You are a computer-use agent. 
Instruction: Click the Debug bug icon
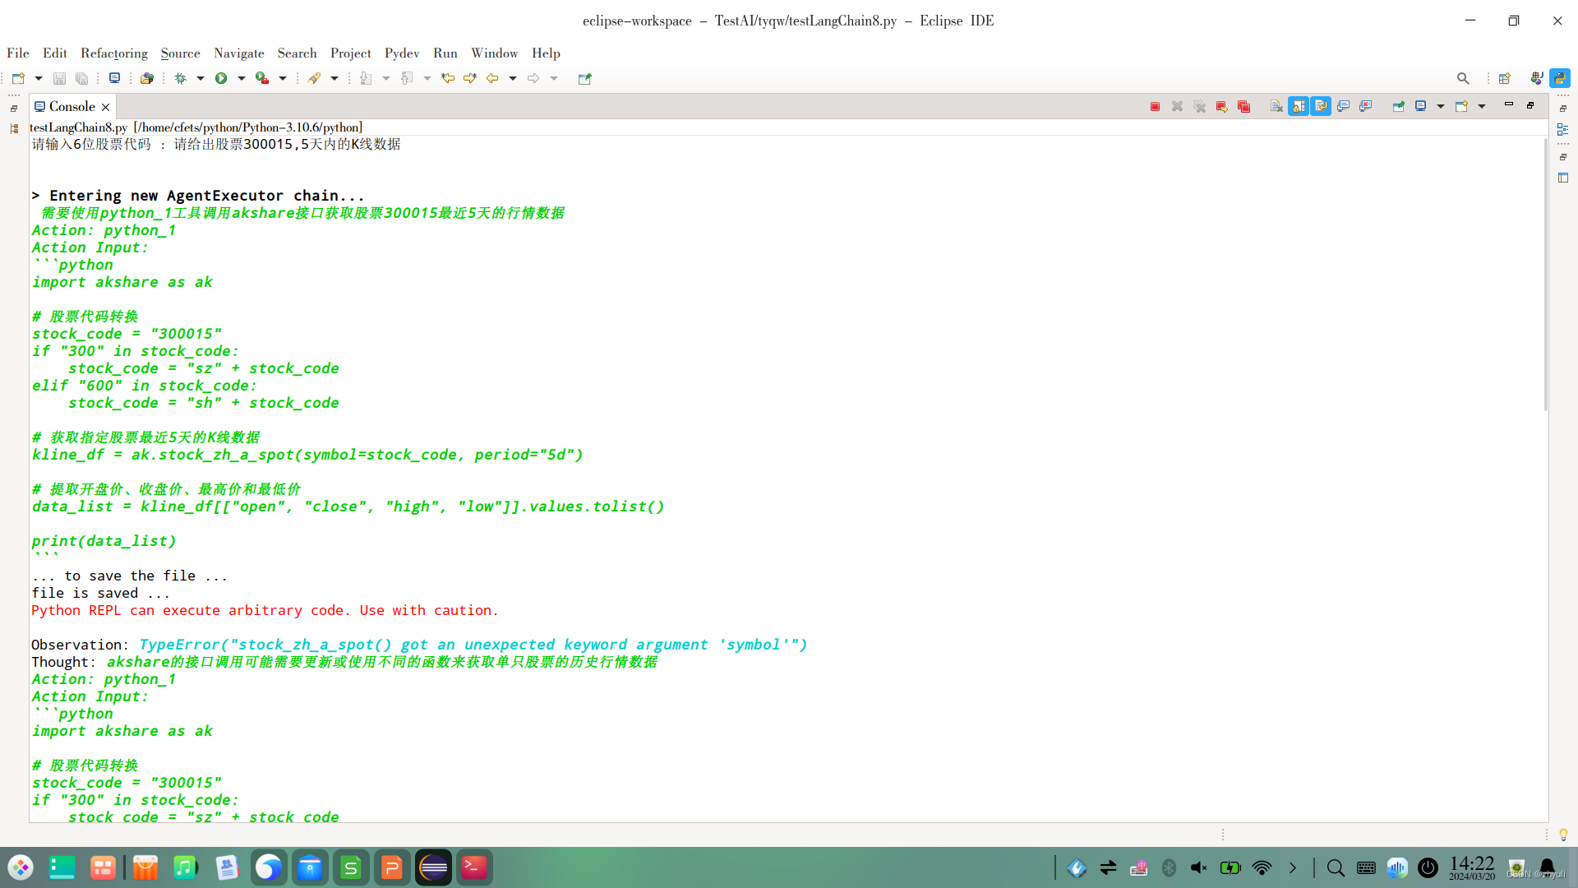point(181,78)
